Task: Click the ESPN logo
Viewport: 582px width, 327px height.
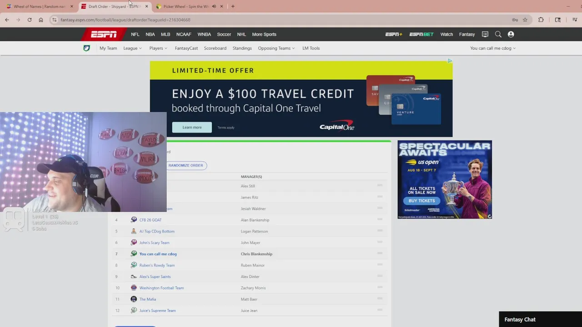Action: click(104, 34)
